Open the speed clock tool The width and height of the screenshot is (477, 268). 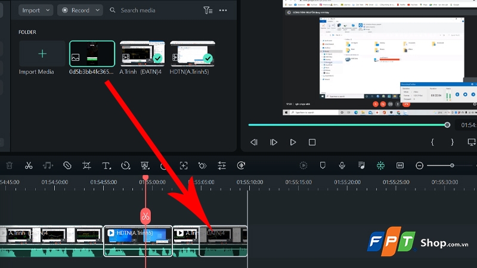125,166
